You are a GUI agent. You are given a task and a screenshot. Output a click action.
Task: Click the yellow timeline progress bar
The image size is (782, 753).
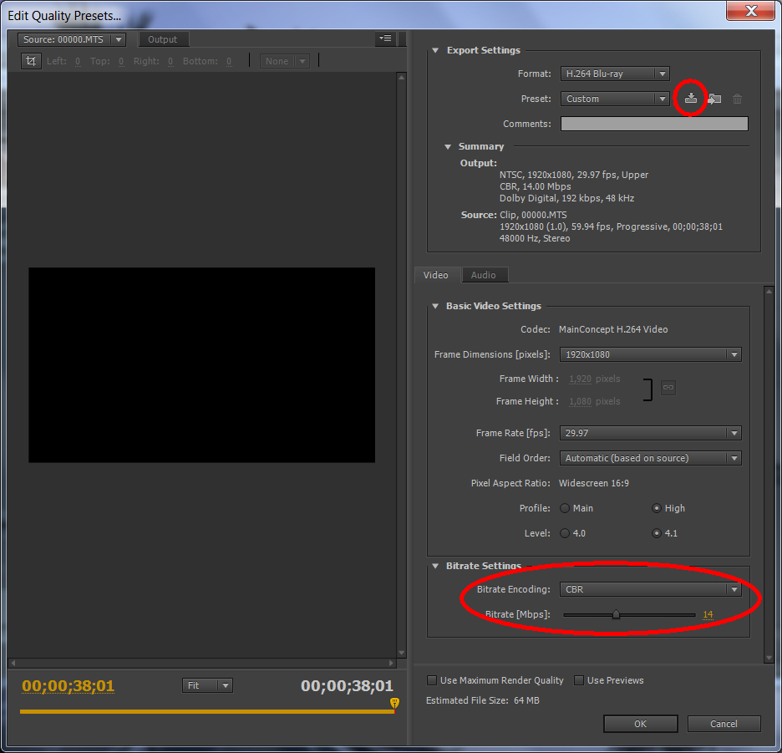(207, 711)
